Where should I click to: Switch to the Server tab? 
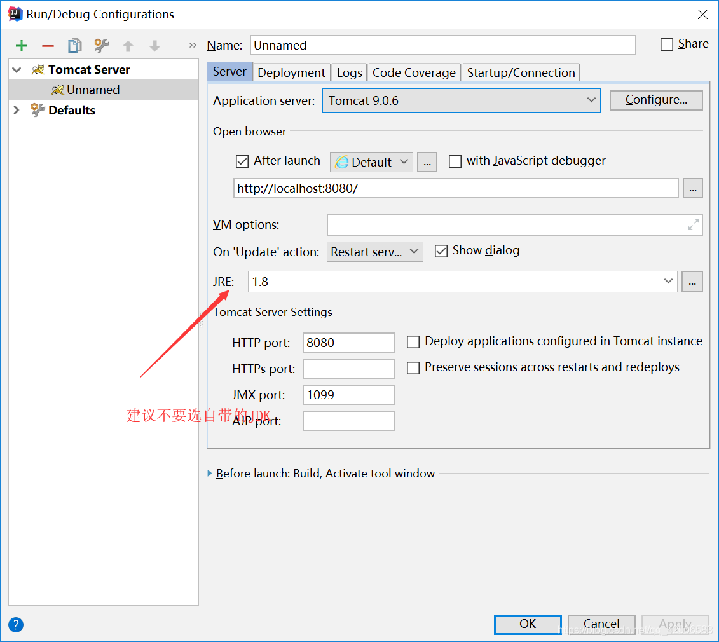coord(229,72)
